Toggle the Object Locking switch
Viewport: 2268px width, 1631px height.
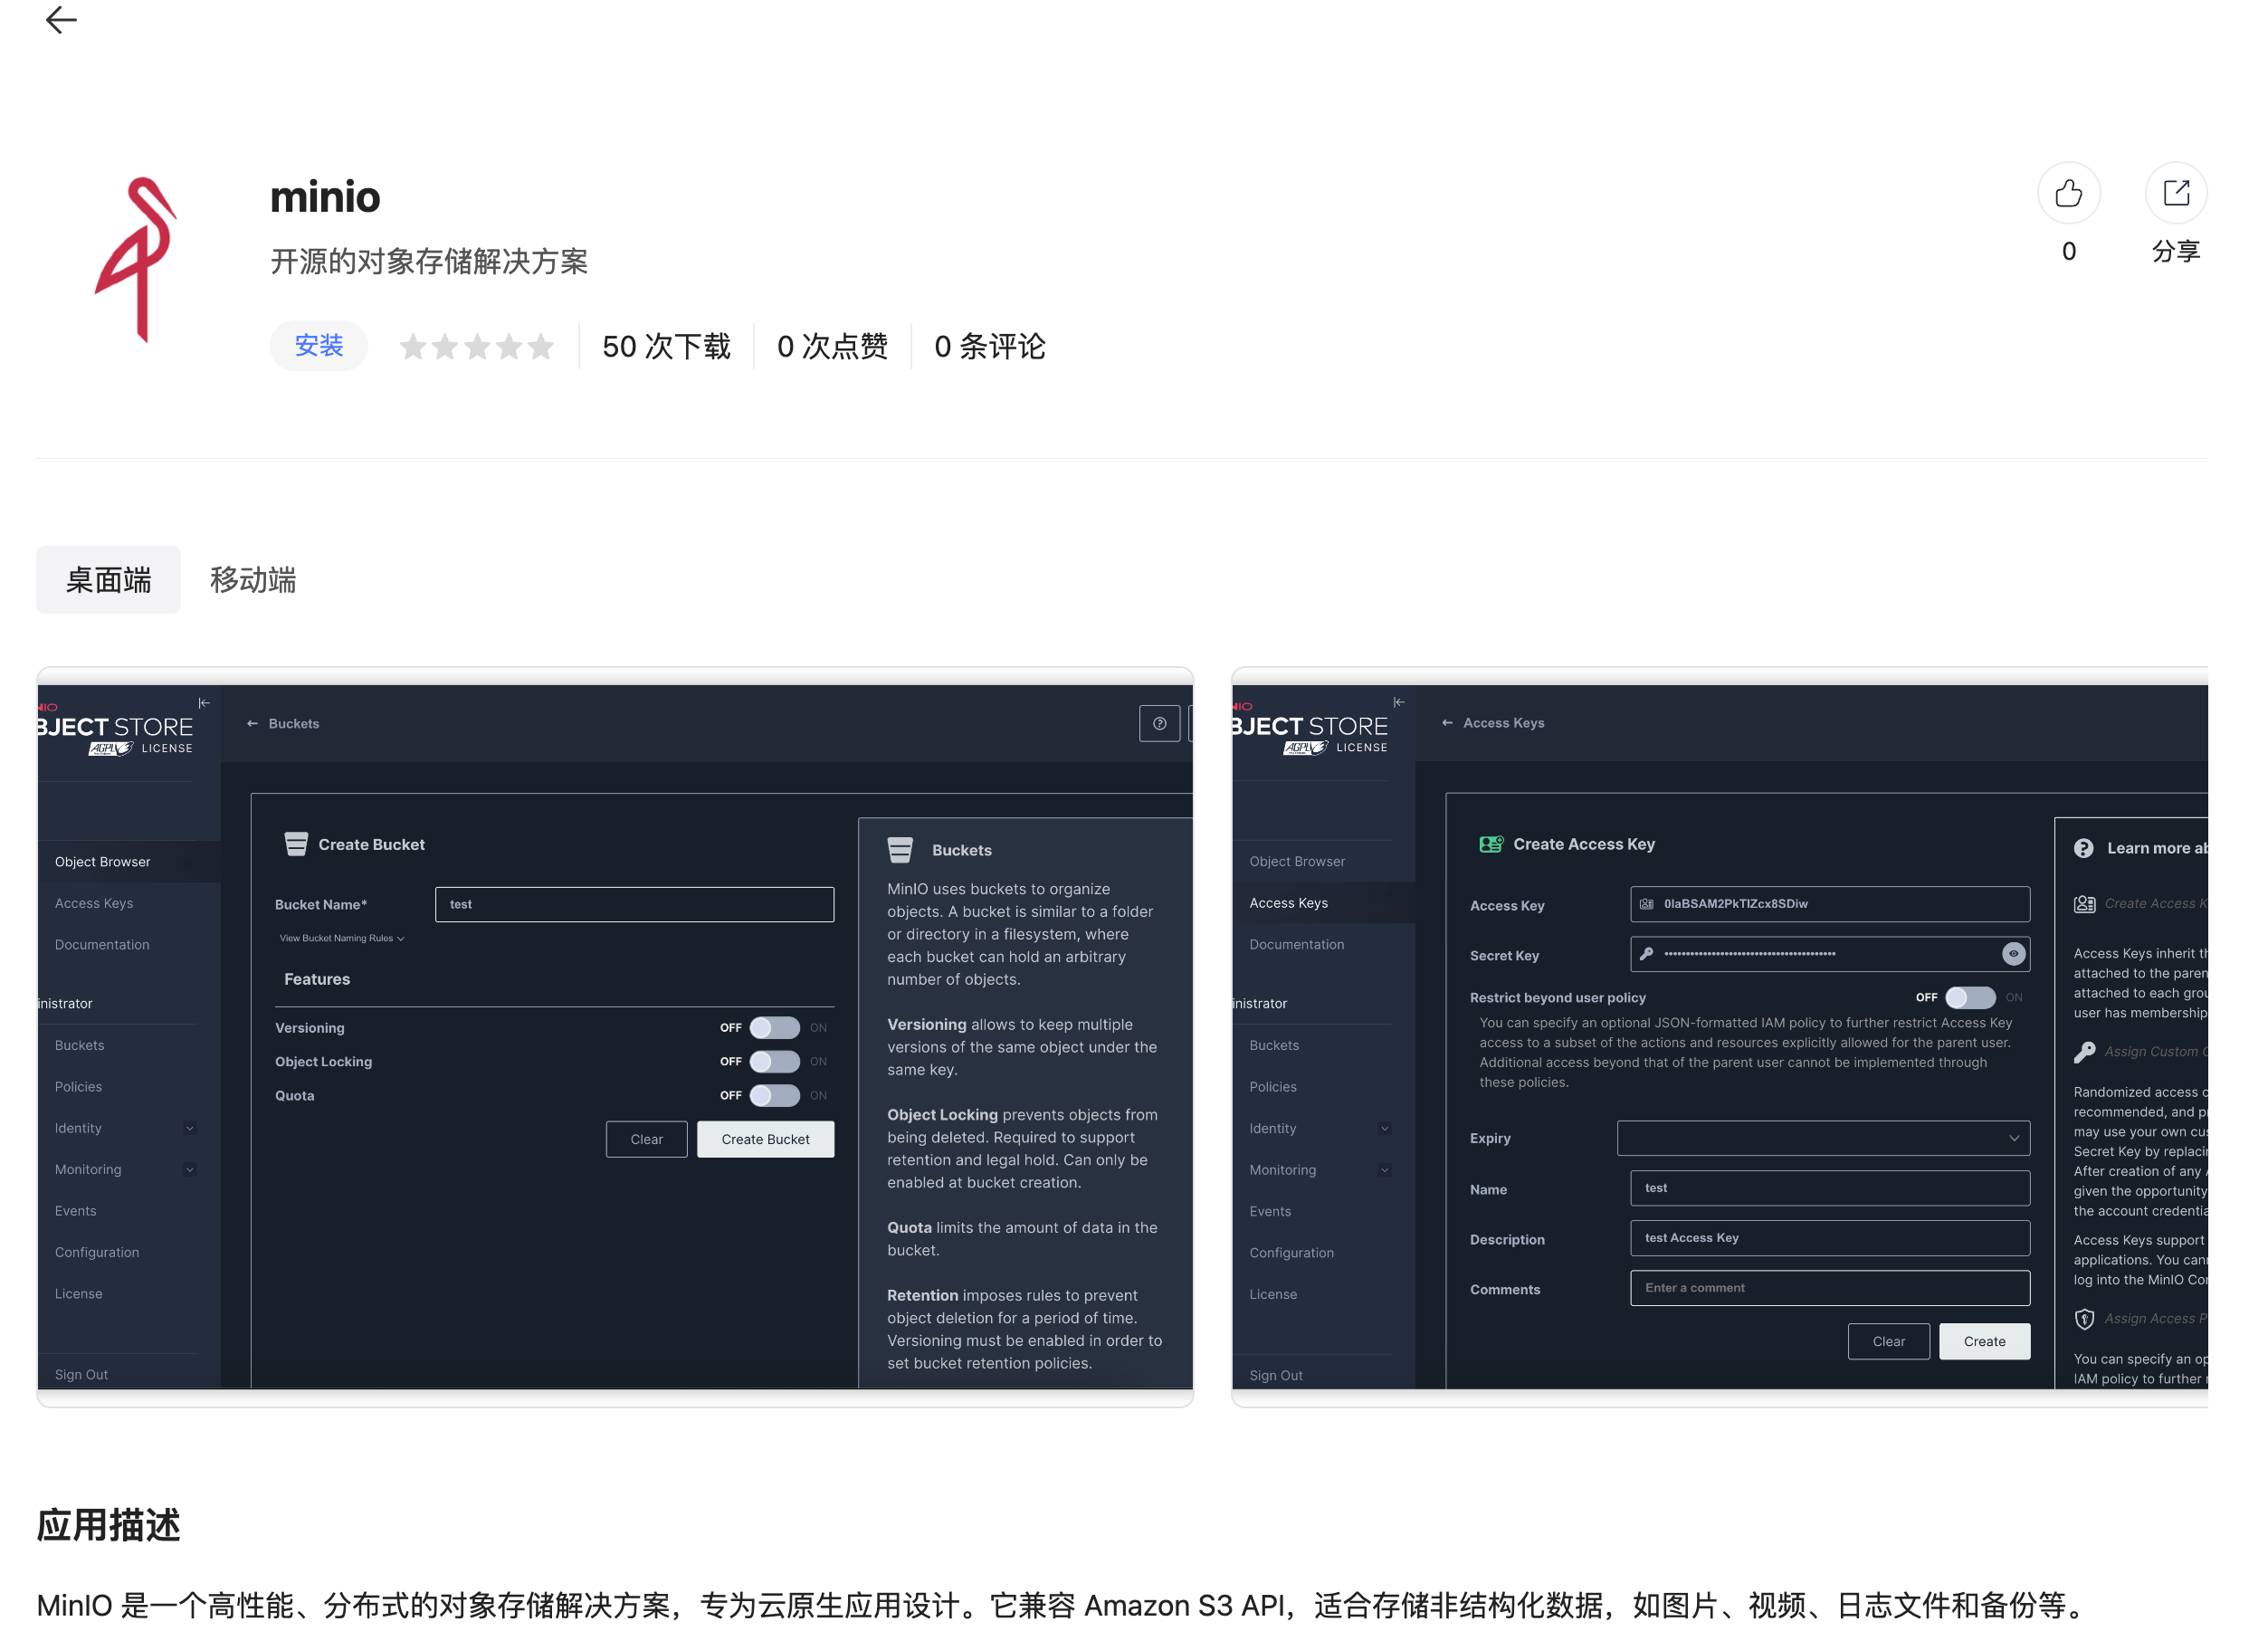[x=775, y=1062]
